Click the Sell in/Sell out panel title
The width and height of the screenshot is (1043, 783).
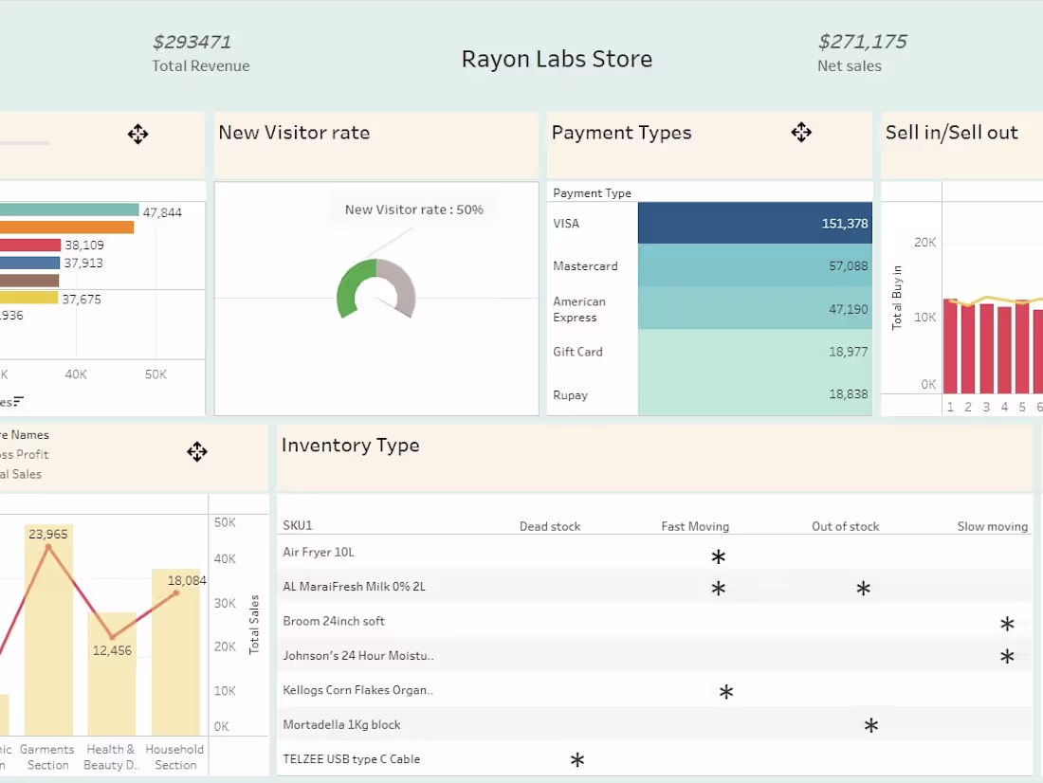coord(952,133)
